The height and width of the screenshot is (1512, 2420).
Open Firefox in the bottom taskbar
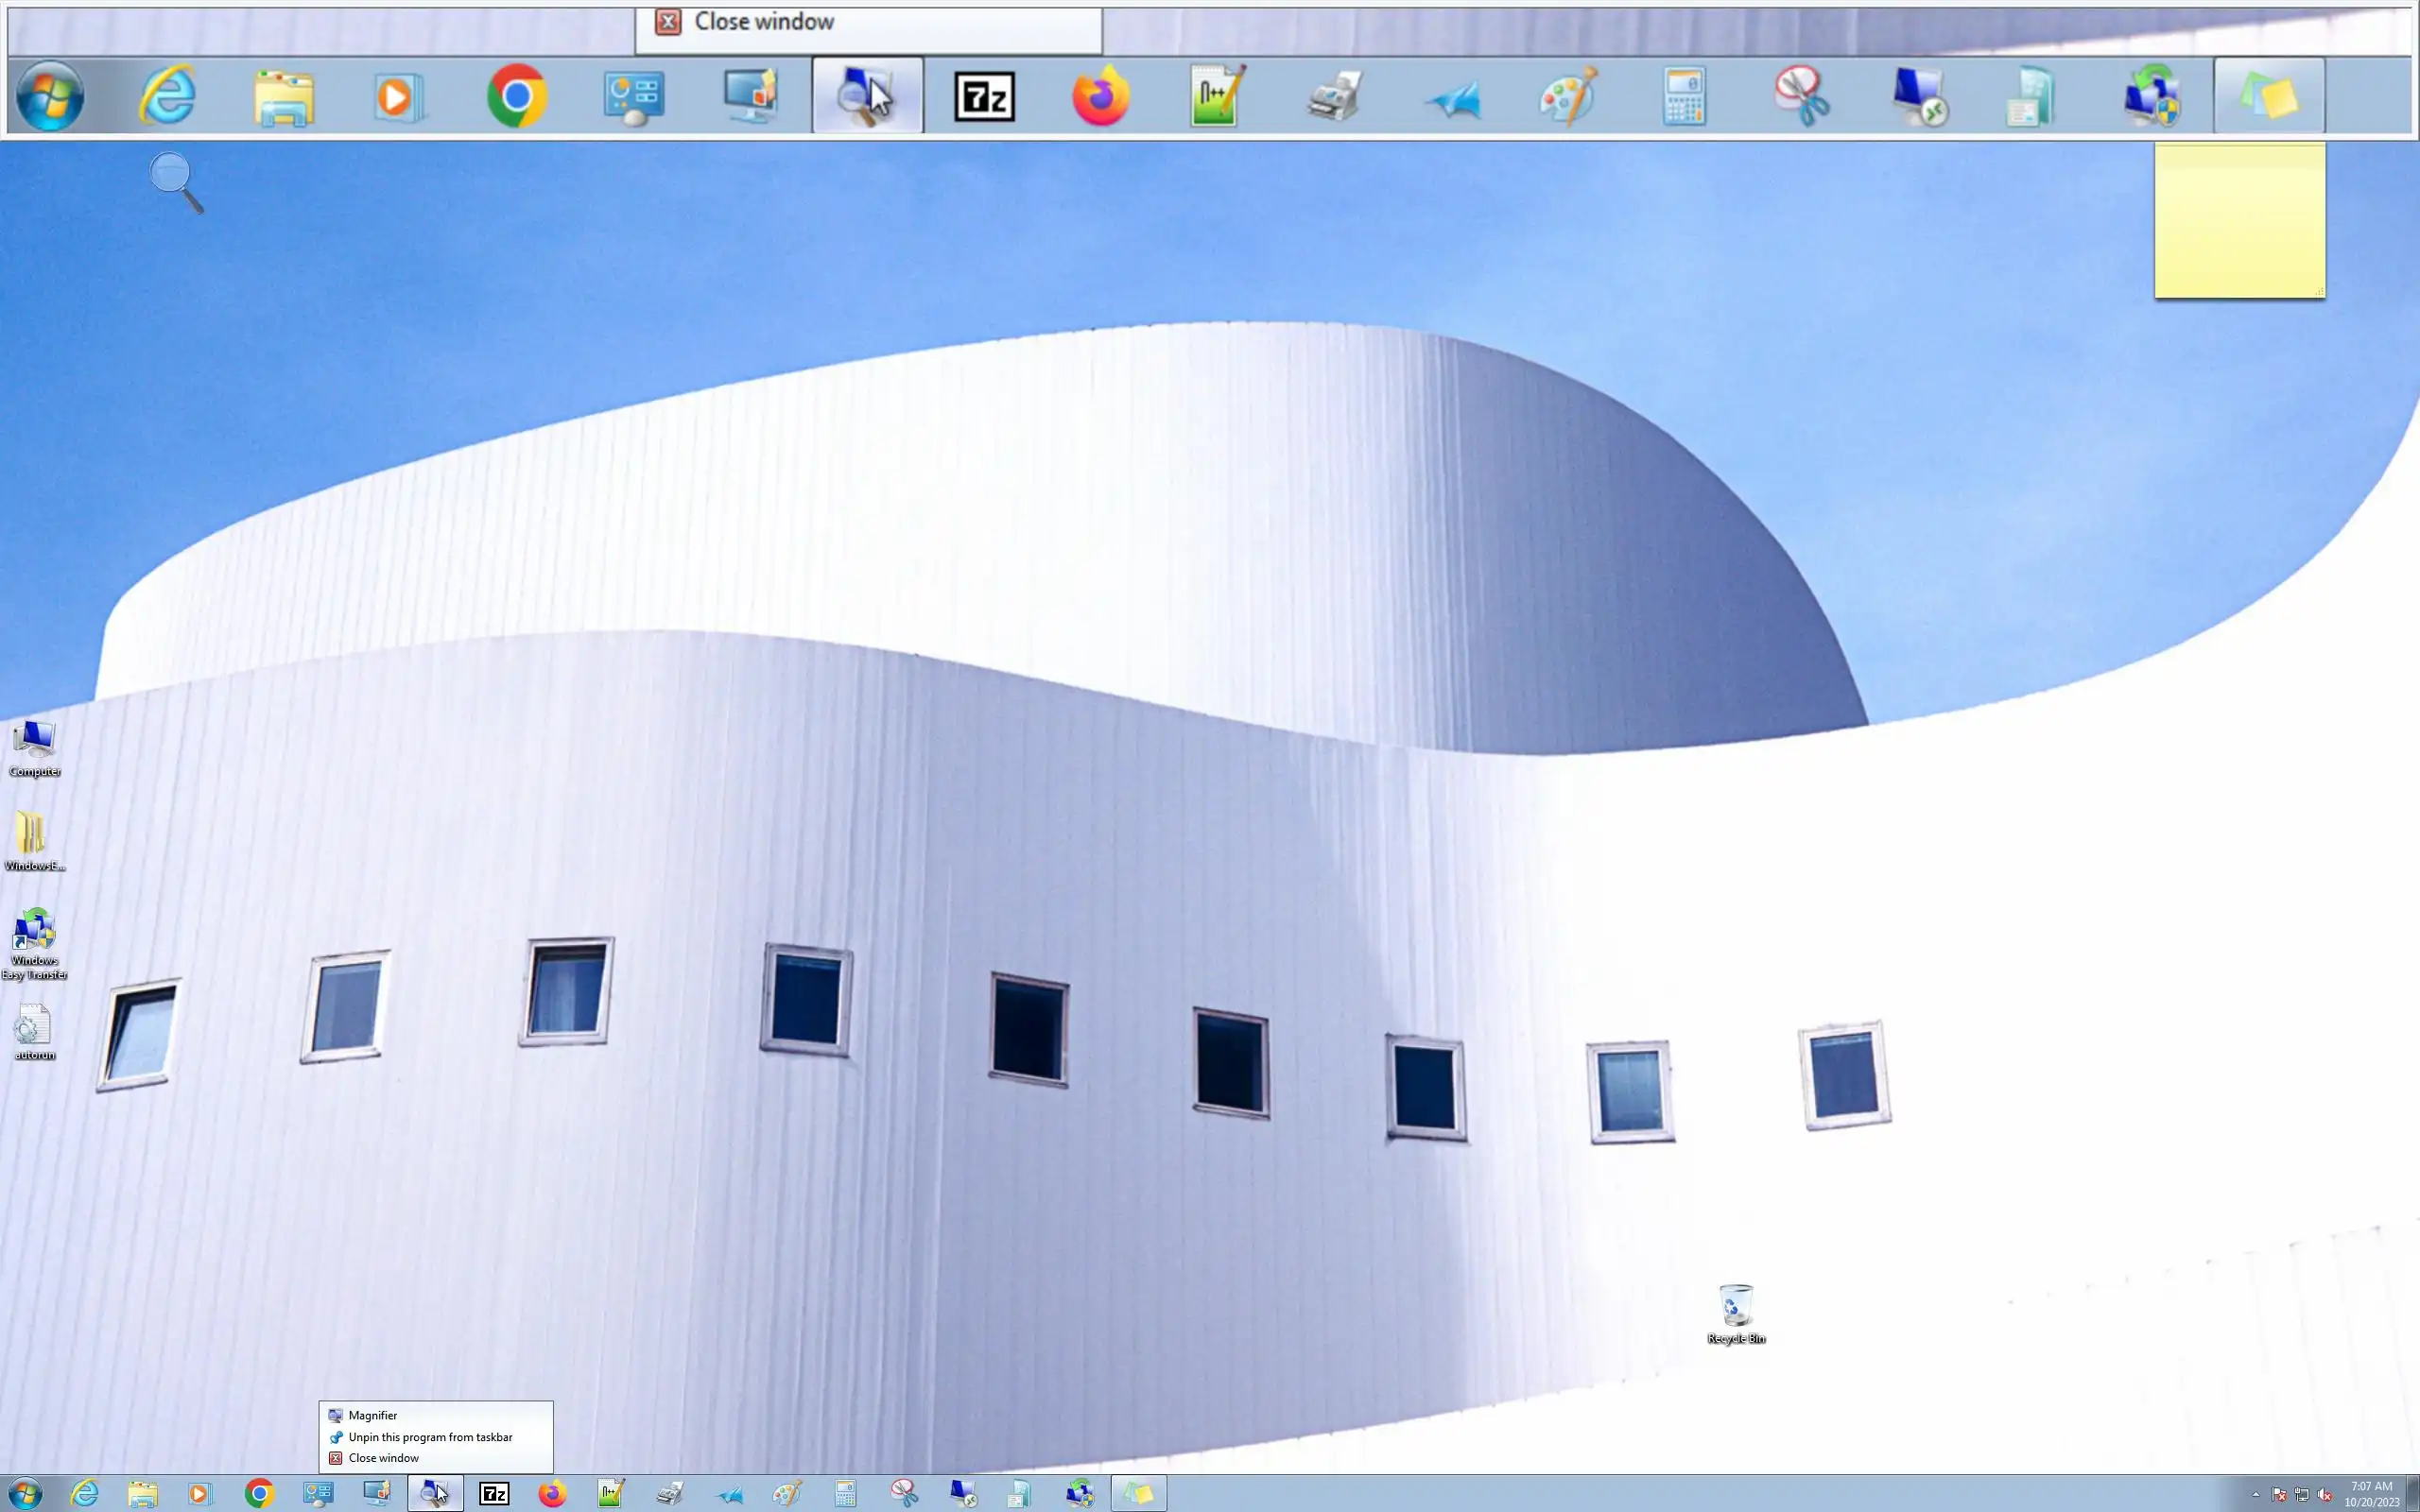(552, 1494)
